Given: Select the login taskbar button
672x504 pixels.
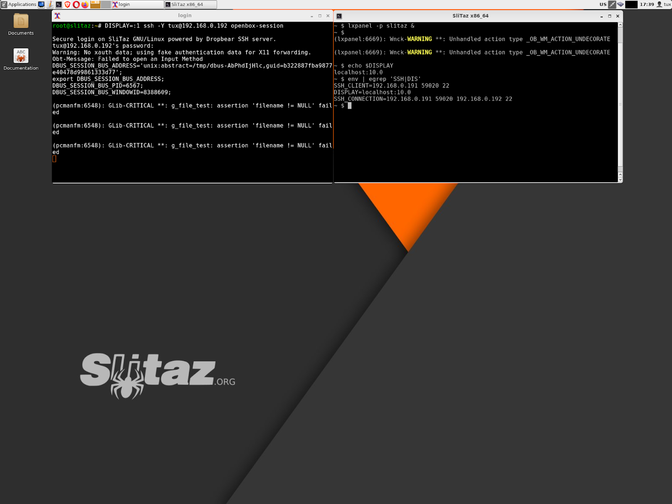Looking at the screenshot, I should [x=138, y=5].
